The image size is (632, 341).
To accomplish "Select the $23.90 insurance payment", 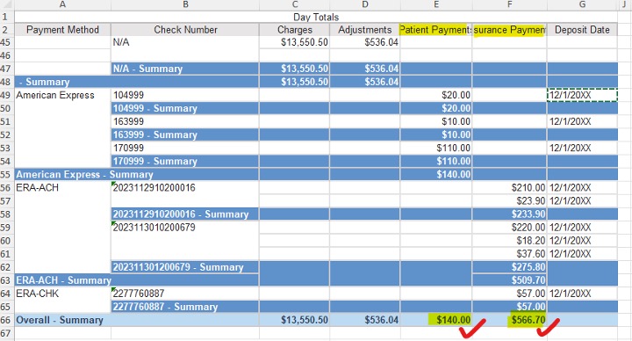I will pos(509,201).
